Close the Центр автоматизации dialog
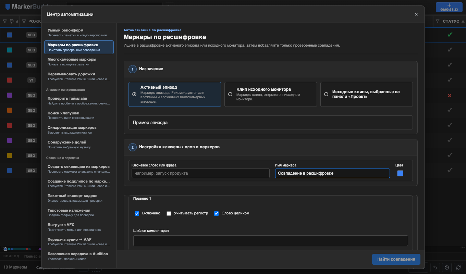466x274 pixels. coord(416,14)
